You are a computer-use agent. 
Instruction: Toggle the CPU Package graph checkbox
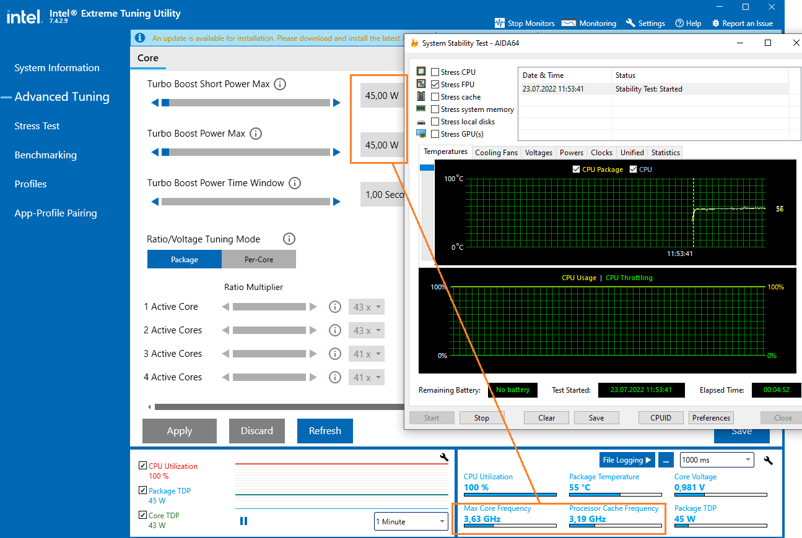577,169
